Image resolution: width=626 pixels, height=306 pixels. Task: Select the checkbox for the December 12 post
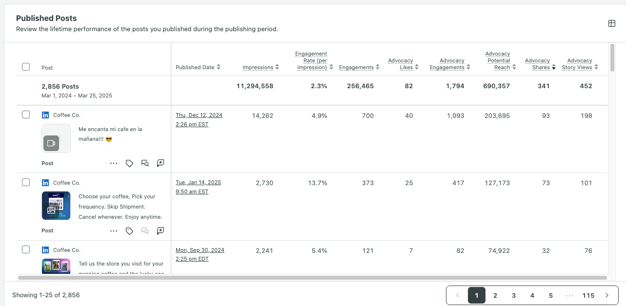[26, 115]
